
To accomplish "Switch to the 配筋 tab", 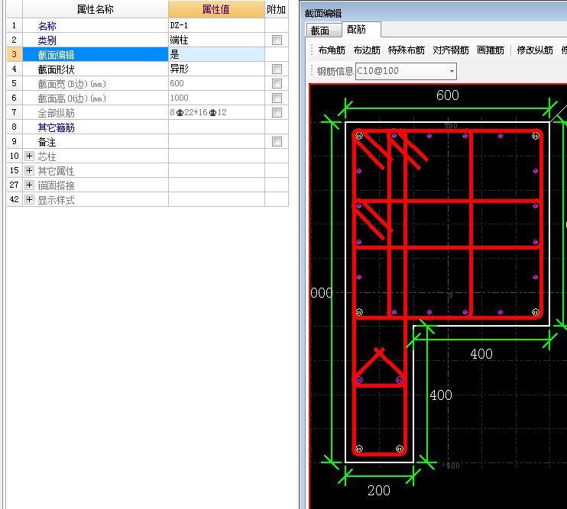I will click(361, 29).
